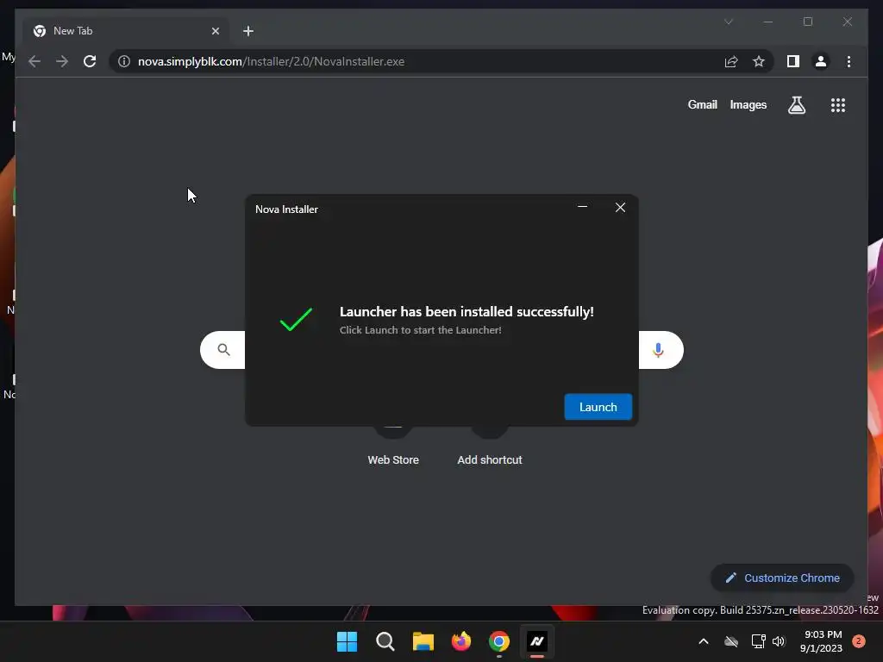The height and width of the screenshot is (662, 883).
Task: Reload the page in Chrome
Action: click(x=90, y=61)
